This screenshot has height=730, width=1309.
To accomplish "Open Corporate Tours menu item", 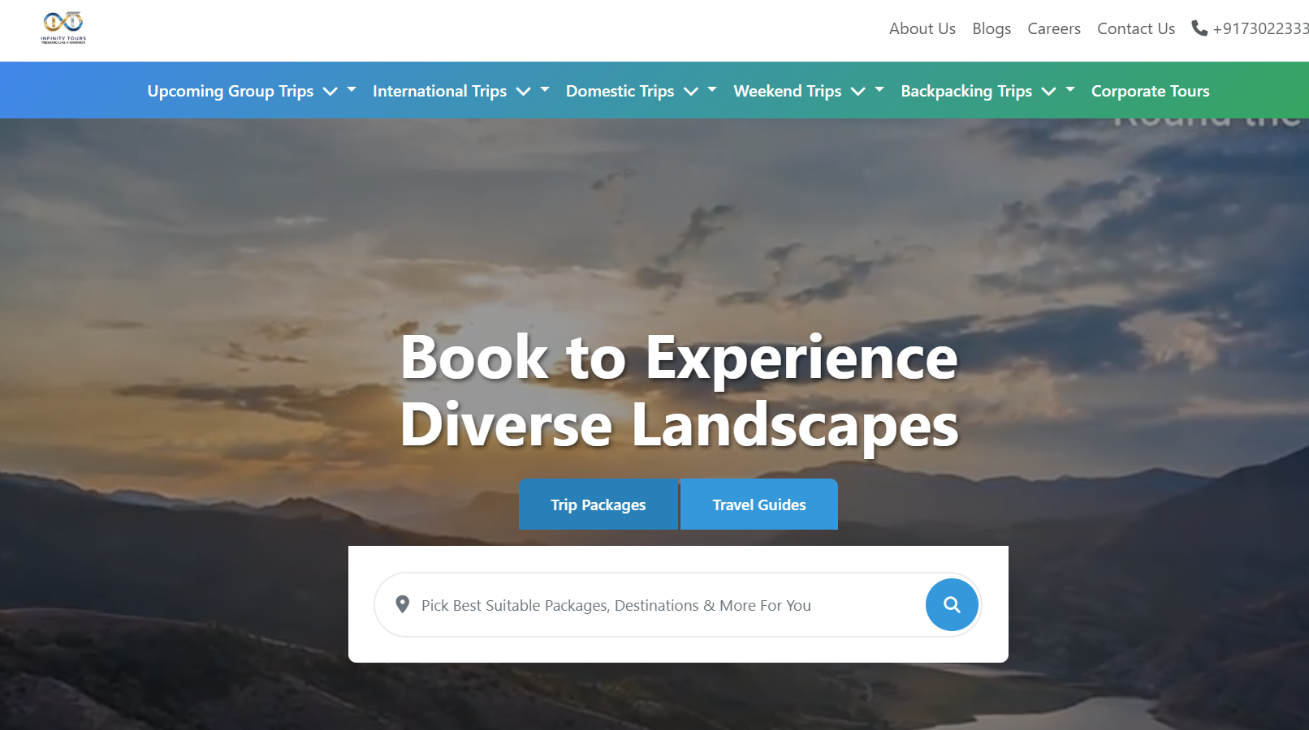I will click(1150, 92).
